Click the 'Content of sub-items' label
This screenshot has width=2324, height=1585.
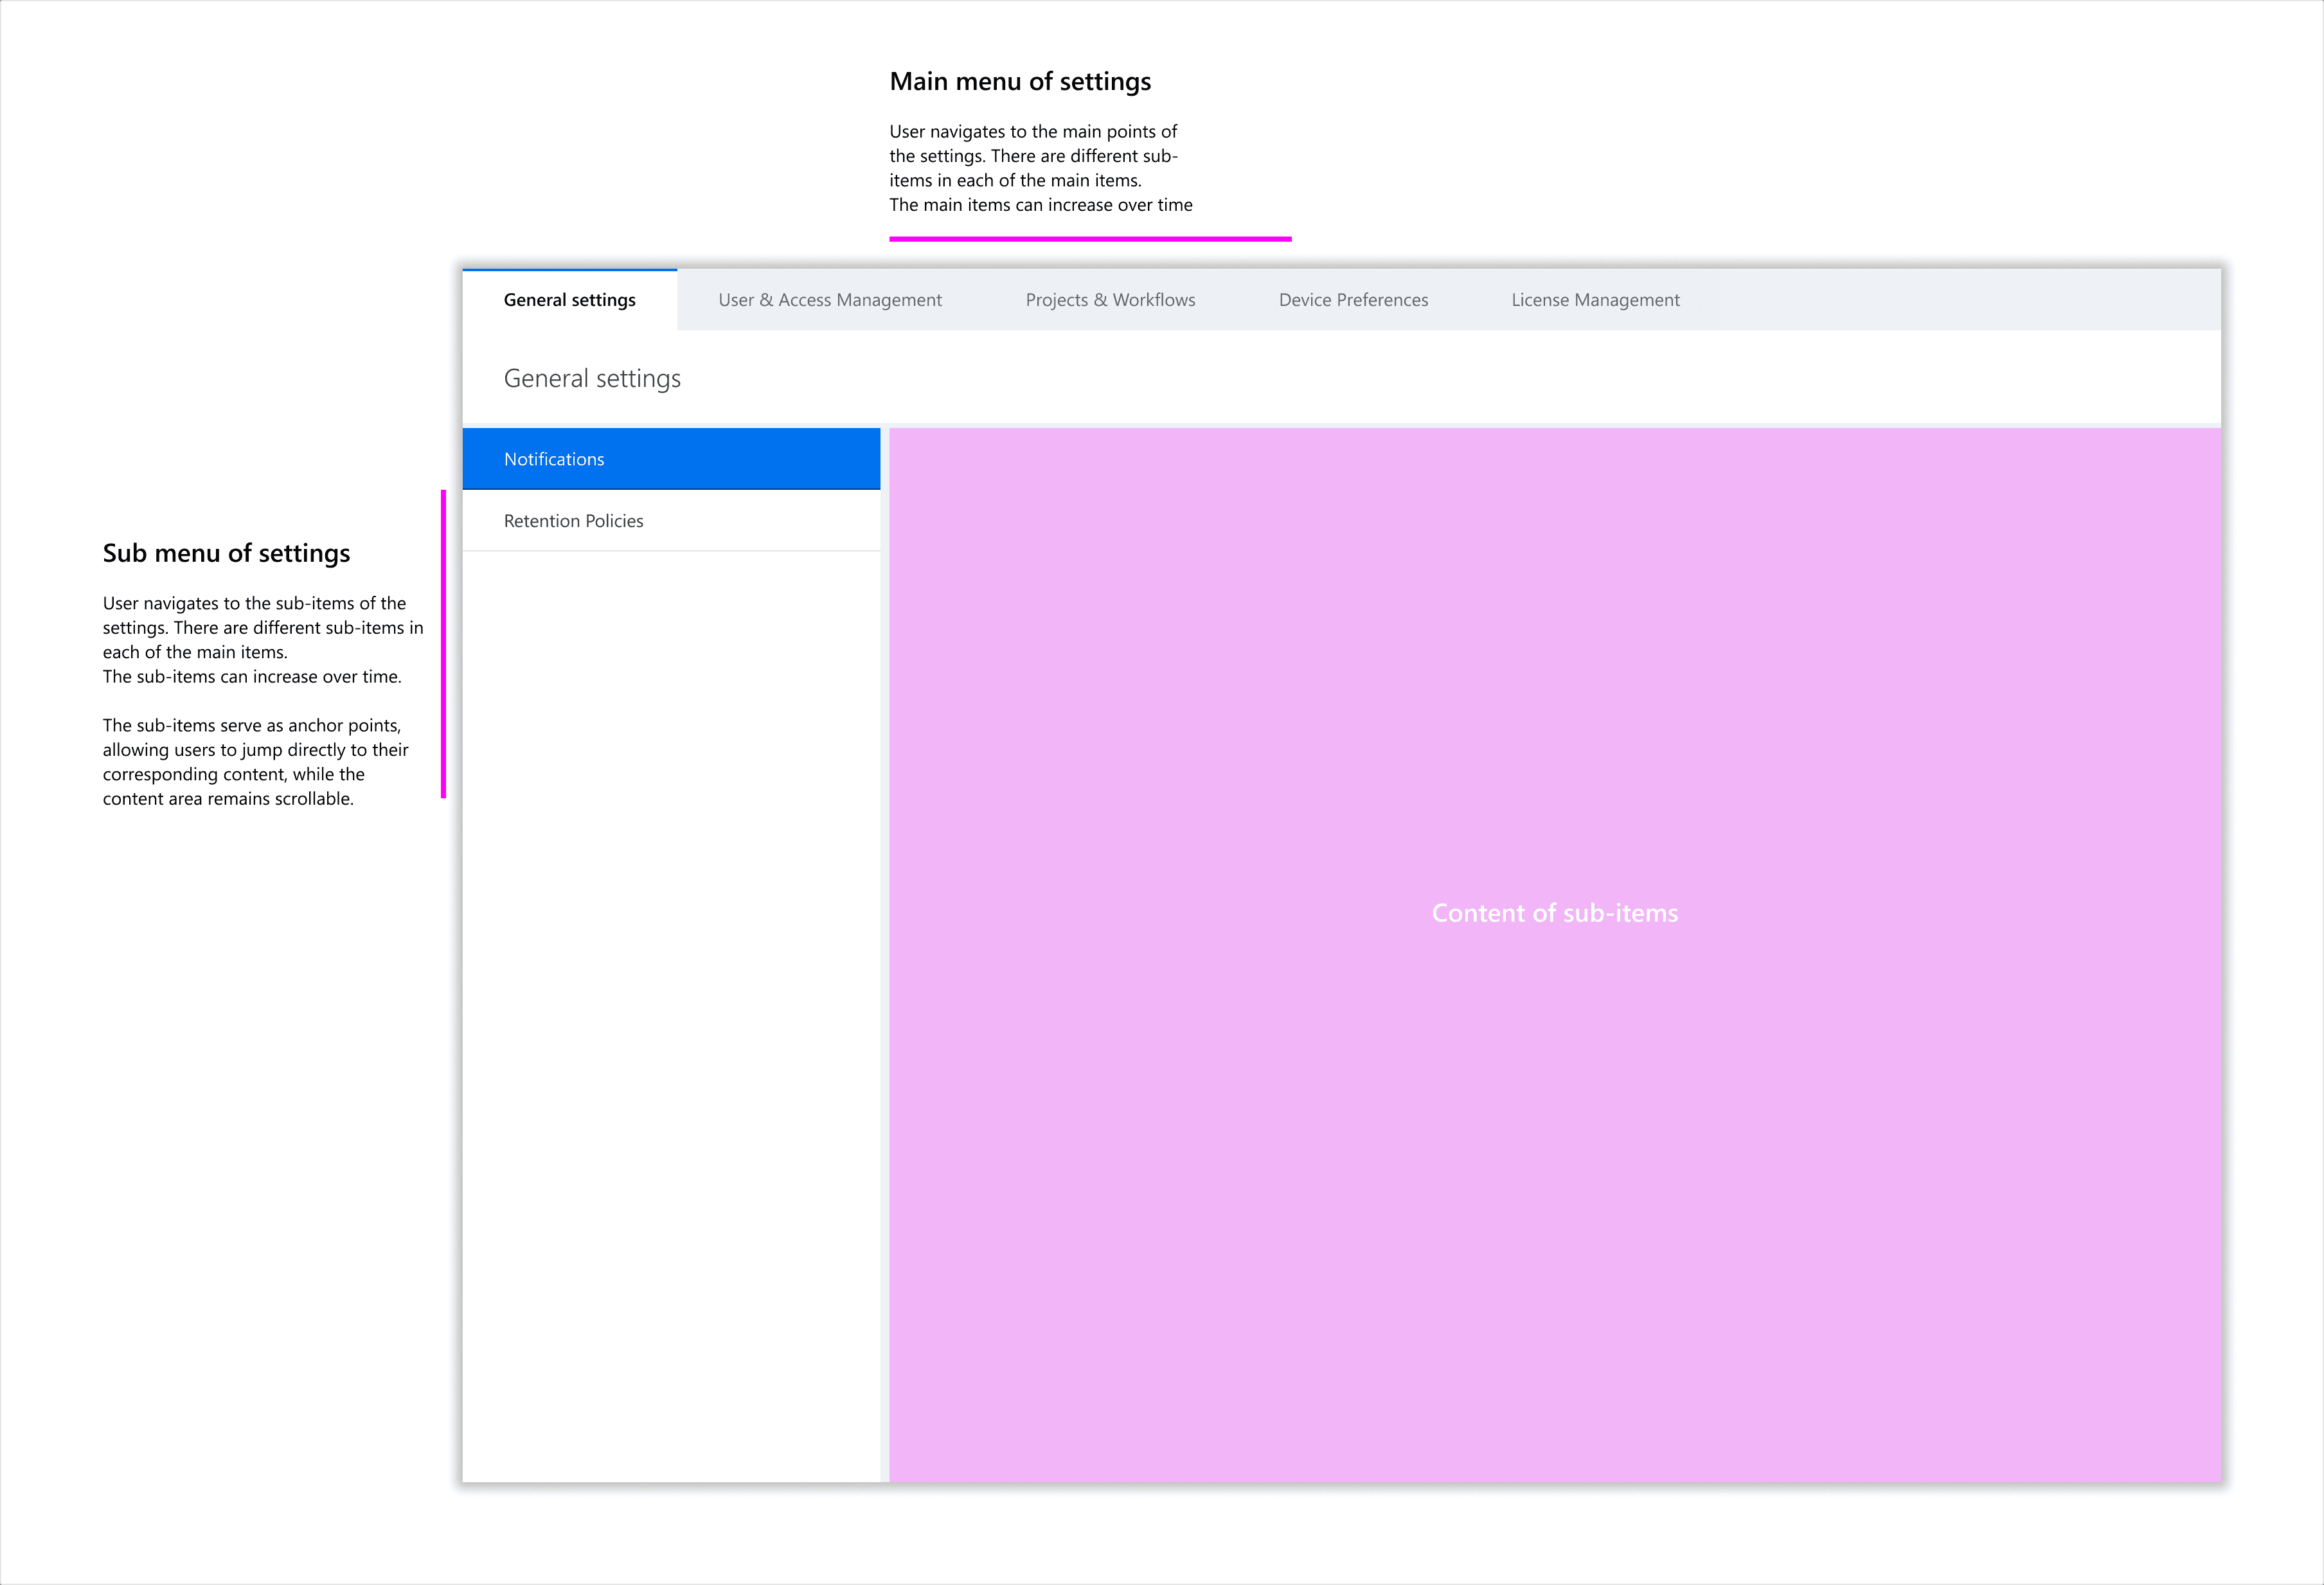[x=1554, y=913]
